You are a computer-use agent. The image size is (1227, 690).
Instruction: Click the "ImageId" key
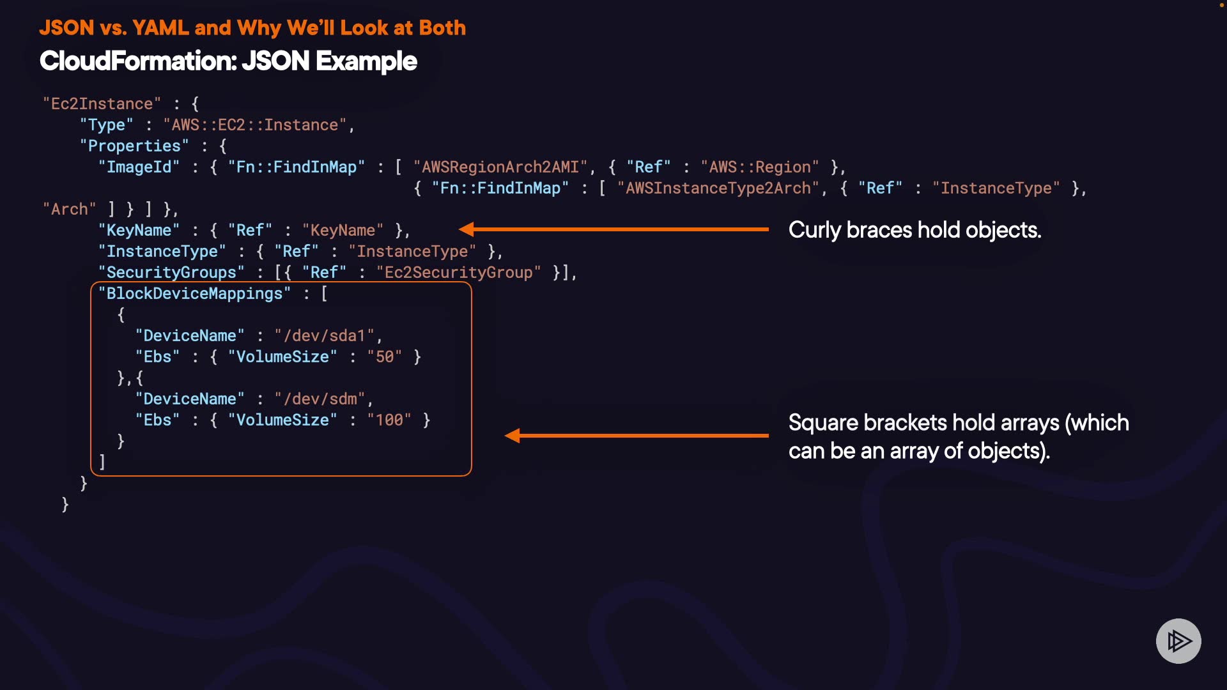(x=139, y=167)
